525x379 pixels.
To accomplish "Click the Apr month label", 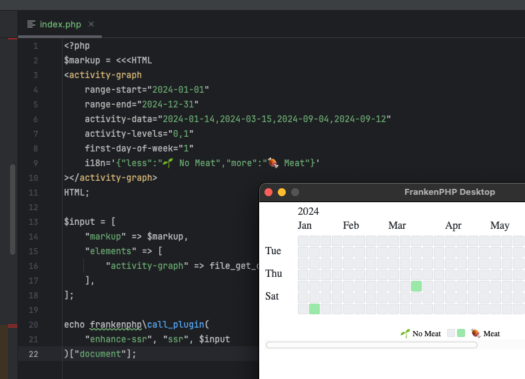I will point(453,226).
